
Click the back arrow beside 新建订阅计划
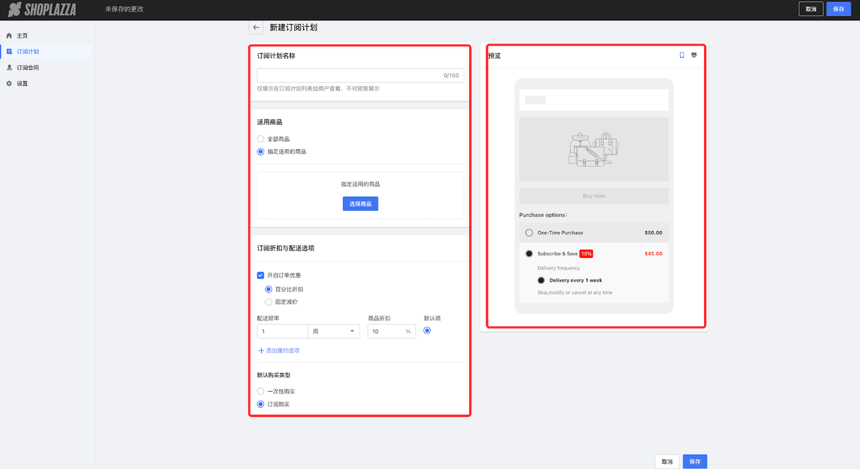coord(256,28)
